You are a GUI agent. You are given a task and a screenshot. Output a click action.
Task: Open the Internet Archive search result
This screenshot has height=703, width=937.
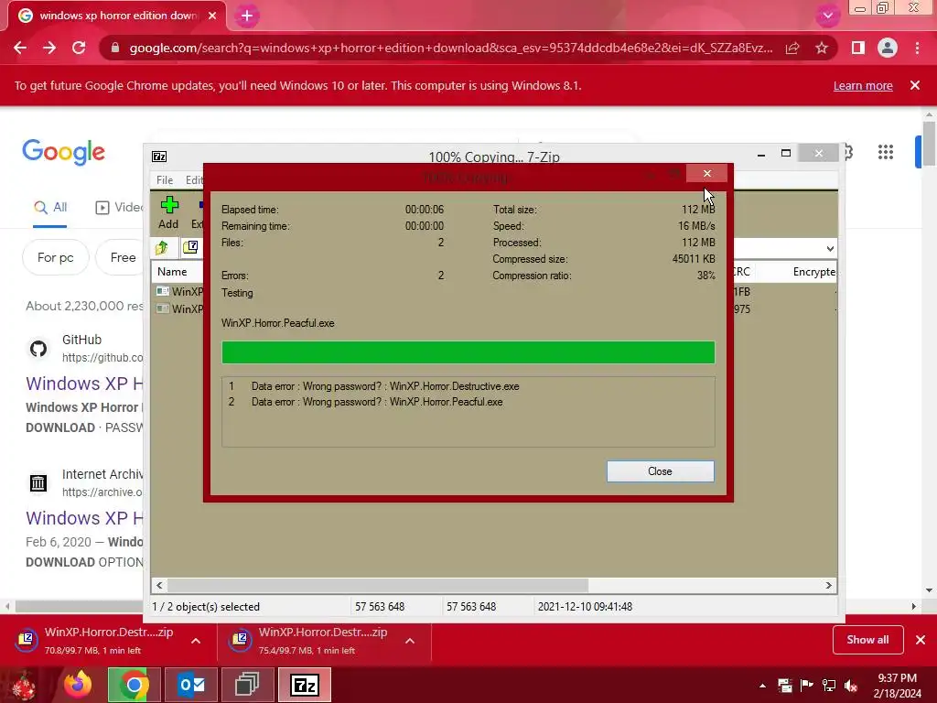(84, 518)
